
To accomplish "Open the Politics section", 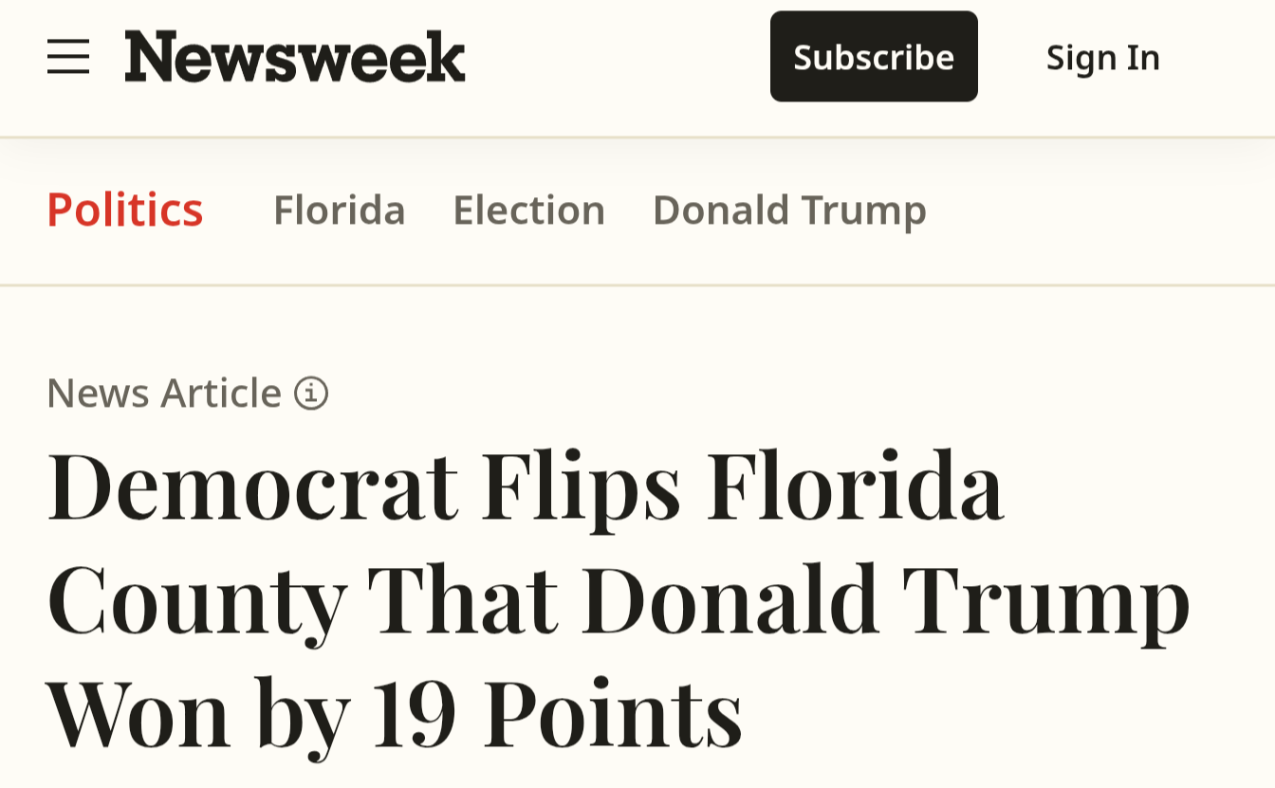I will click(x=125, y=210).
